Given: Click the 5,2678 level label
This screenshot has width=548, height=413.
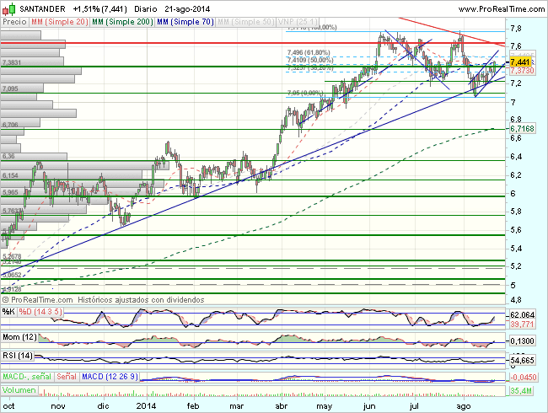Looking at the screenshot, I should [x=12, y=256].
